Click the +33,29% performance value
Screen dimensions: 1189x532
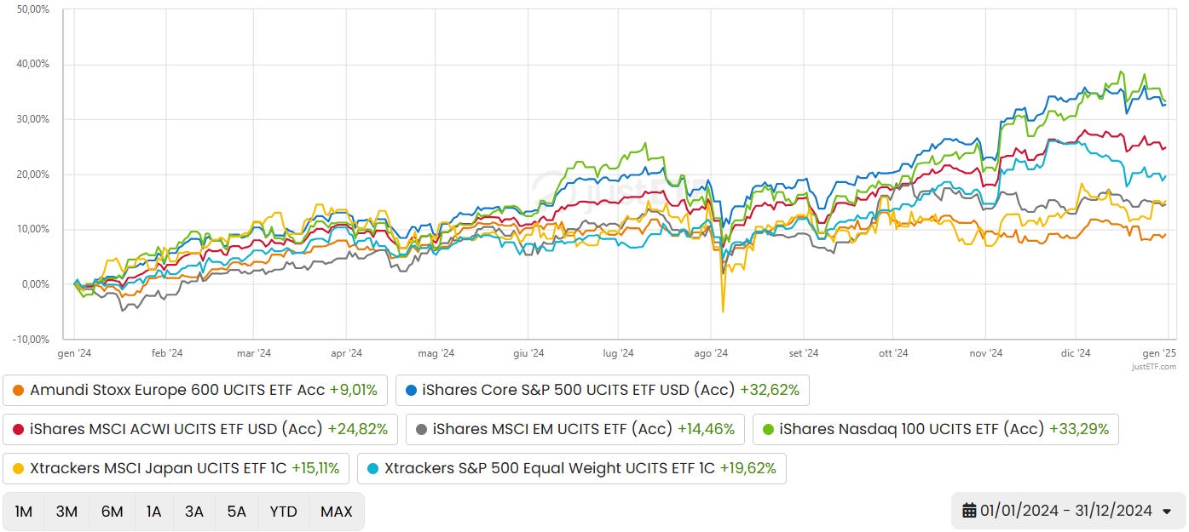[1079, 429]
